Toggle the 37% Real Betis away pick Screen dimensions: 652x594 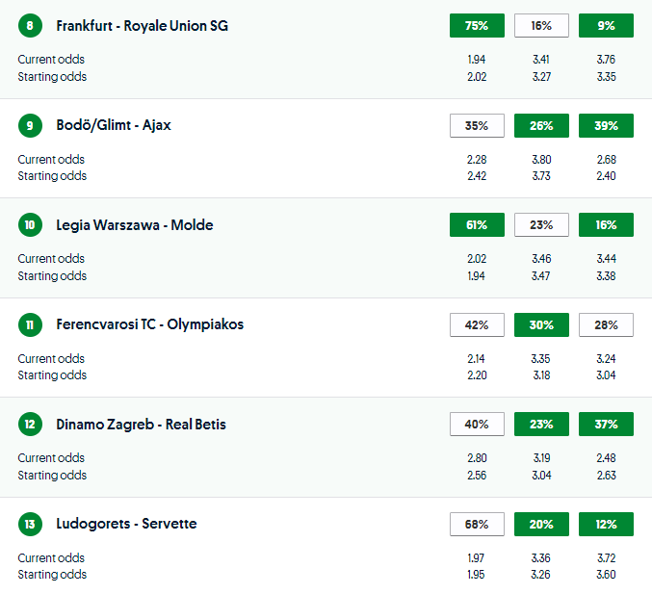[x=606, y=425]
